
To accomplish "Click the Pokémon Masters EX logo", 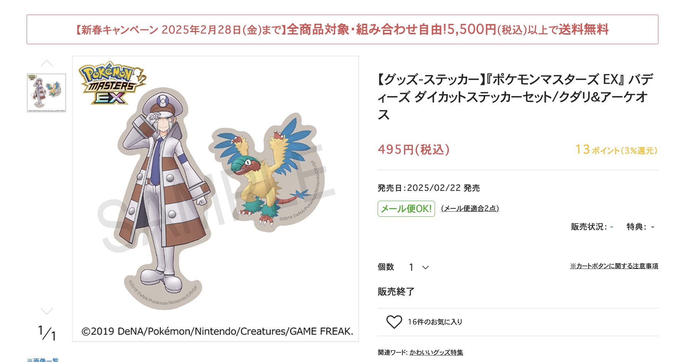I will click(x=112, y=83).
